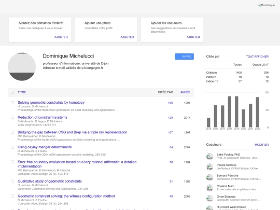Tick the select-all checkbox beside TITRE
The height and width of the screenshot is (210, 280).
12,92
